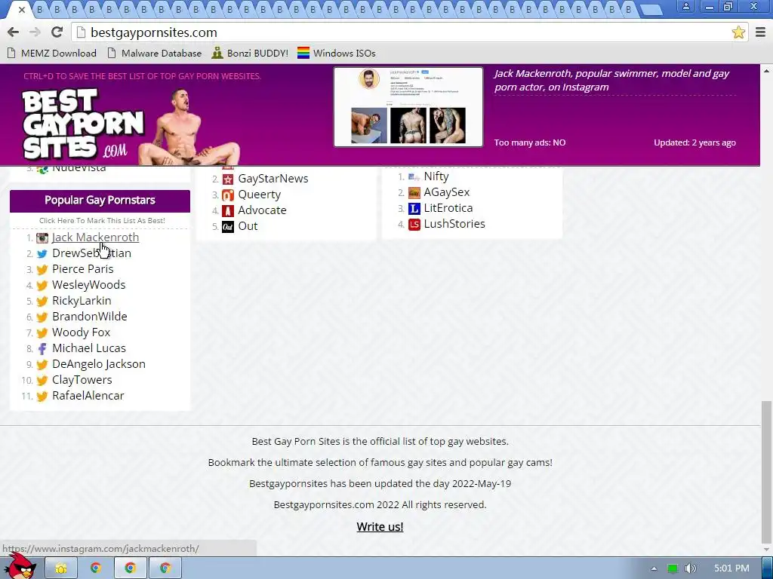
Task: Click the Popular Gay Pornstars list header
Action: tap(100, 201)
